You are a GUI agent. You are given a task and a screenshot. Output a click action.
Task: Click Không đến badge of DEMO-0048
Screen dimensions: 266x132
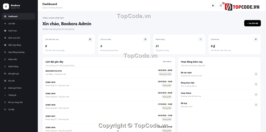pos(167,108)
